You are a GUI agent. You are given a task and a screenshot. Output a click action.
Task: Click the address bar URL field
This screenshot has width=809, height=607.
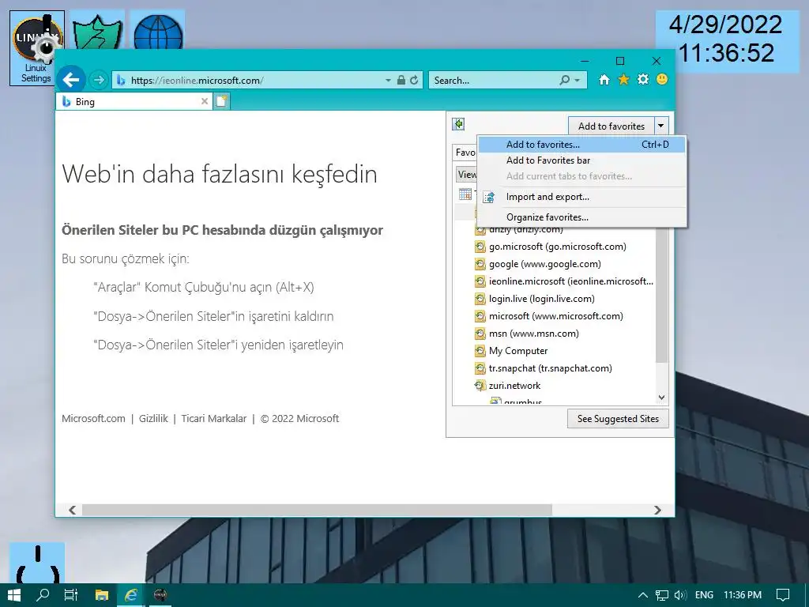tap(257, 81)
